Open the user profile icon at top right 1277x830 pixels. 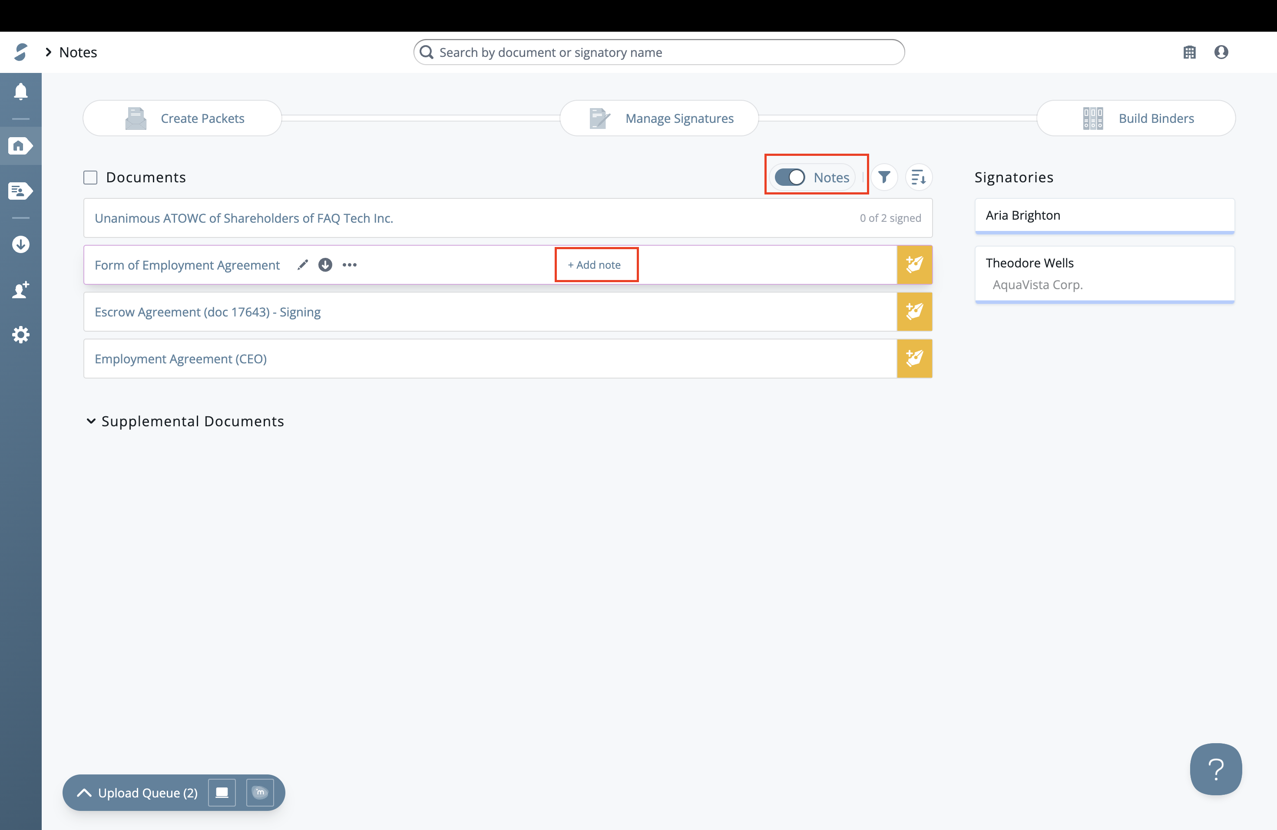coord(1221,52)
